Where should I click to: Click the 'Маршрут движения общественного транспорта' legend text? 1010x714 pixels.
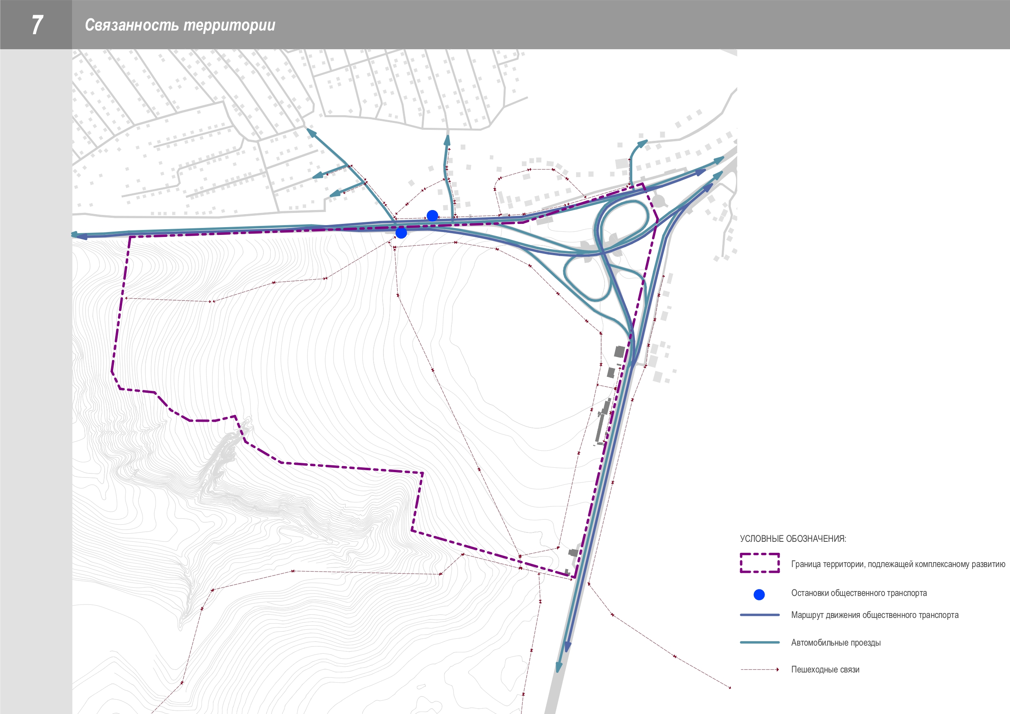point(874,615)
